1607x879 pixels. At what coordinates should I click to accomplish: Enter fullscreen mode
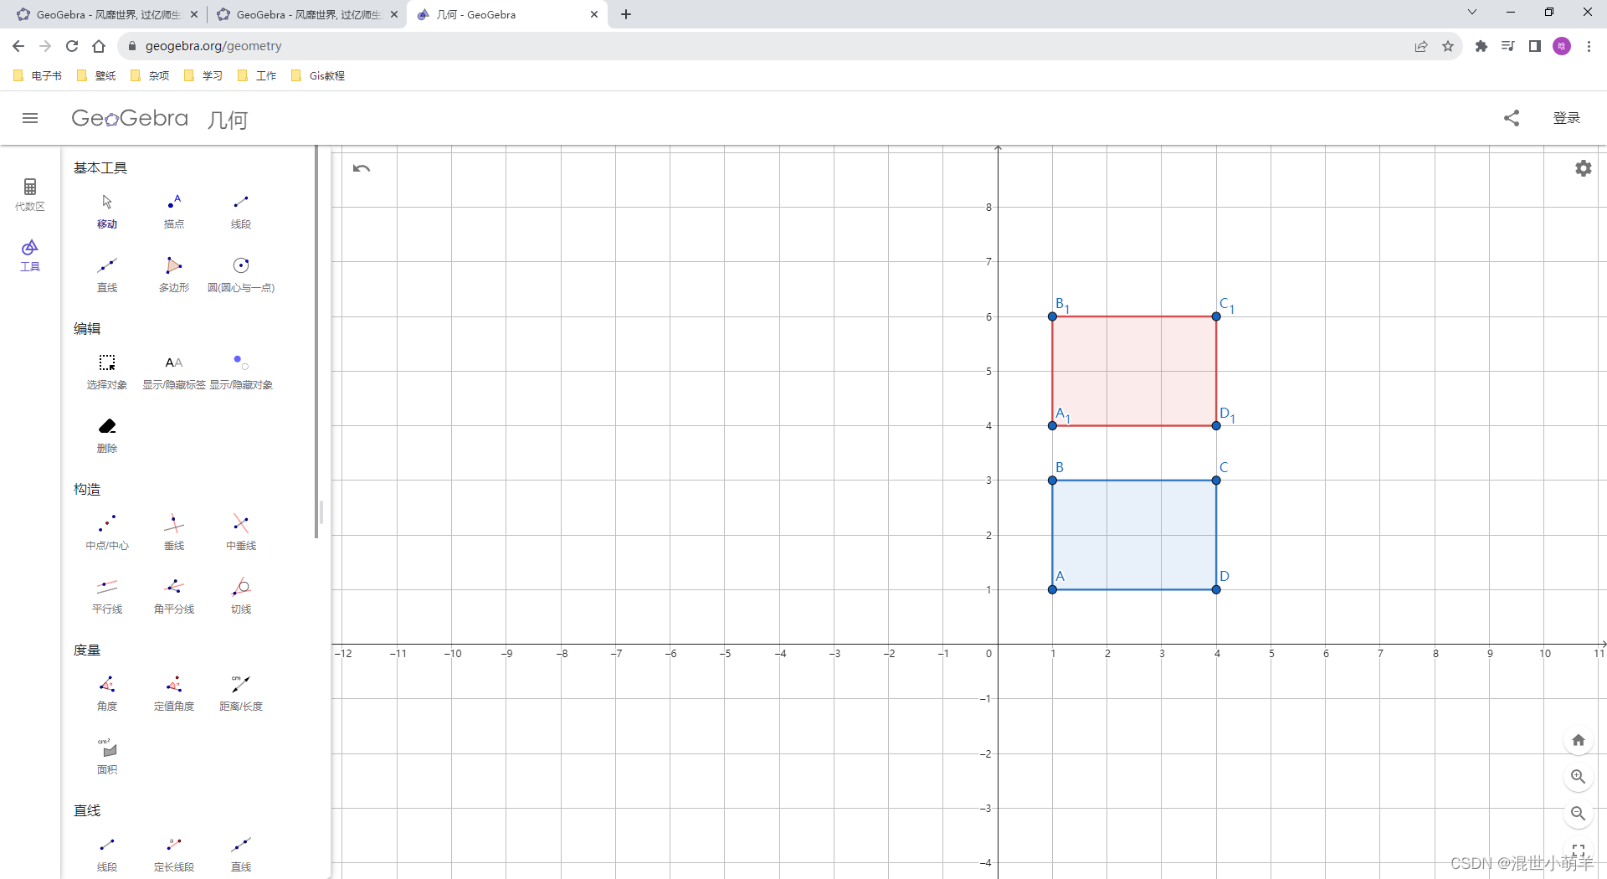point(1579,849)
